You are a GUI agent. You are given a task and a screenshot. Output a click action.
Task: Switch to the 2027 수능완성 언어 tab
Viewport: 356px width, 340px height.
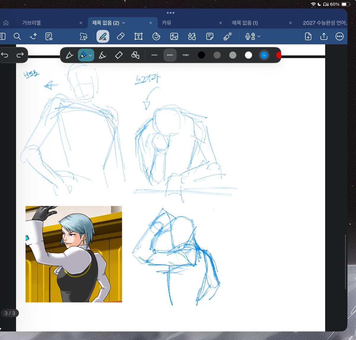(325, 23)
